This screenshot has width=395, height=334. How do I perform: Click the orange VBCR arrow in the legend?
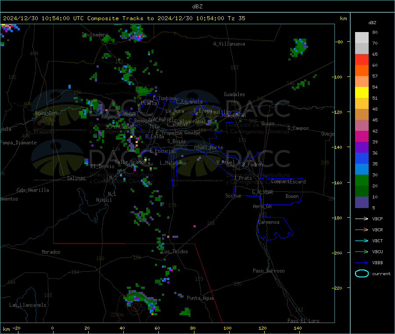click(x=362, y=230)
